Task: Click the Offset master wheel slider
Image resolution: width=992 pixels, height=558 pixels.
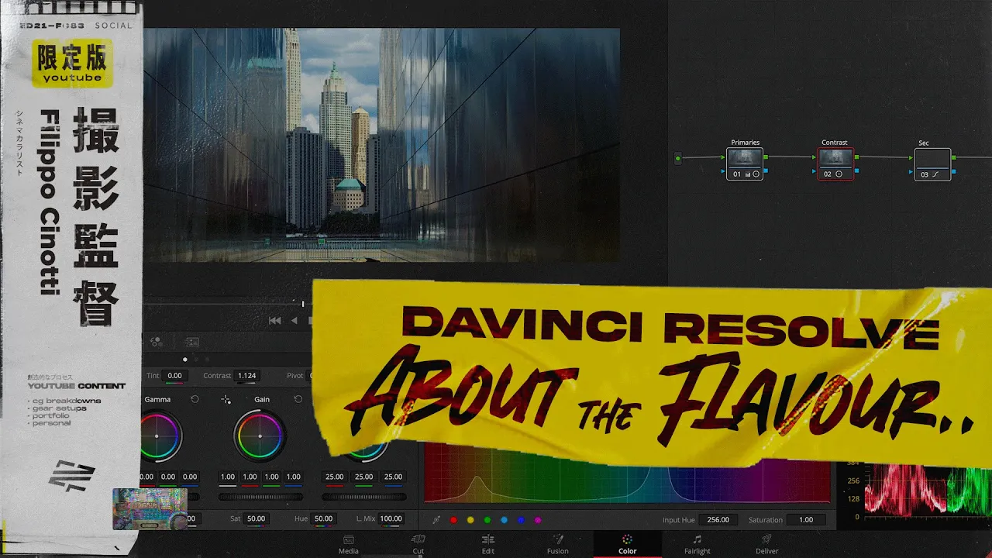Action: coord(363,497)
